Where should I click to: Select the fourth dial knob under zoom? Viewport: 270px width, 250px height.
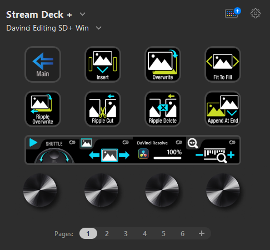point(223,190)
